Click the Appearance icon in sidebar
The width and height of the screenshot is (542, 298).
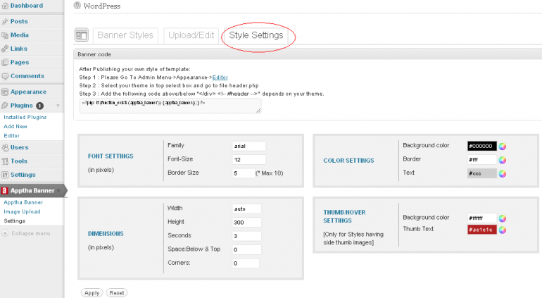click(x=5, y=92)
